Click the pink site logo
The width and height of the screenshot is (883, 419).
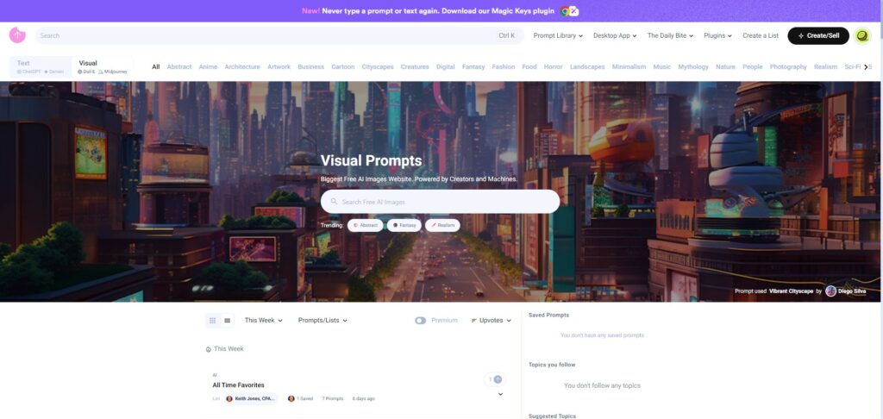[x=17, y=35]
